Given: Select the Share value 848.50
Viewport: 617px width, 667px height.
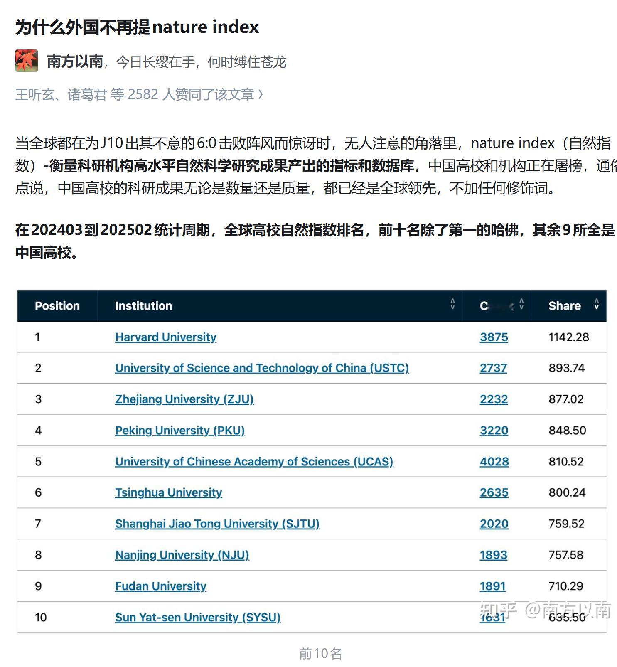Looking at the screenshot, I should [x=567, y=431].
